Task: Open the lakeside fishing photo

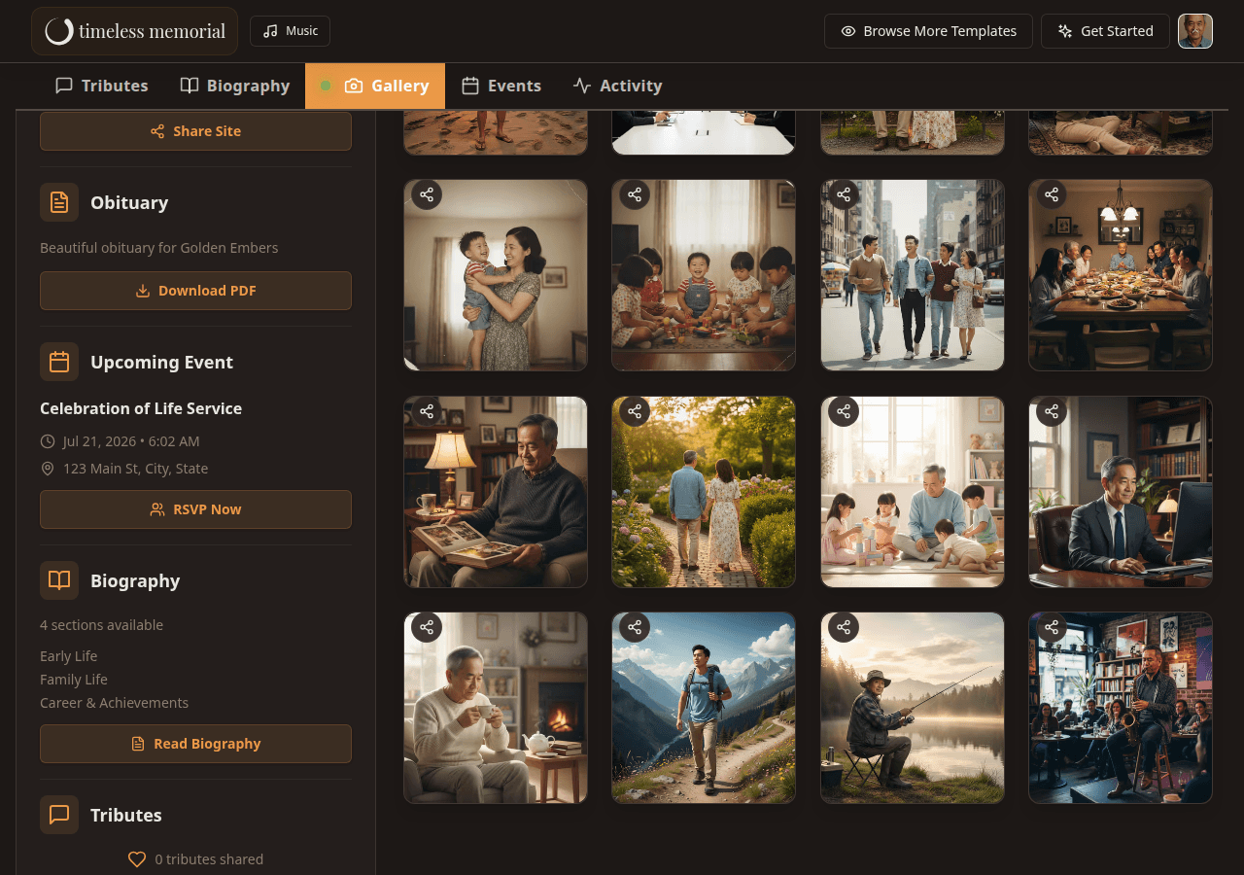Action: point(913,708)
